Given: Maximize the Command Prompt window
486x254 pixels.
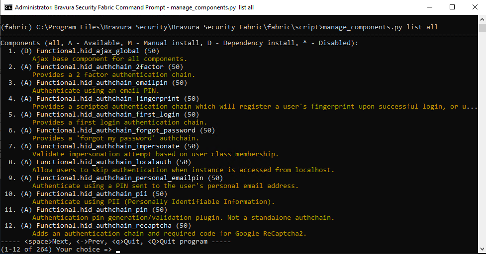Looking at the screenshot, I should (x=452, y=7).
